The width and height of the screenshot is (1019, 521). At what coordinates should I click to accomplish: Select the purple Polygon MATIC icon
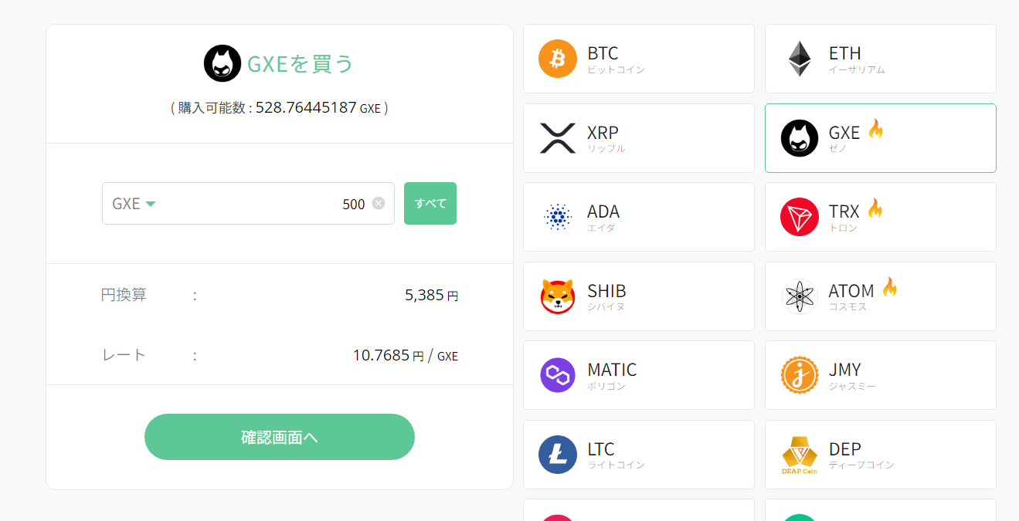click(558, 375)
